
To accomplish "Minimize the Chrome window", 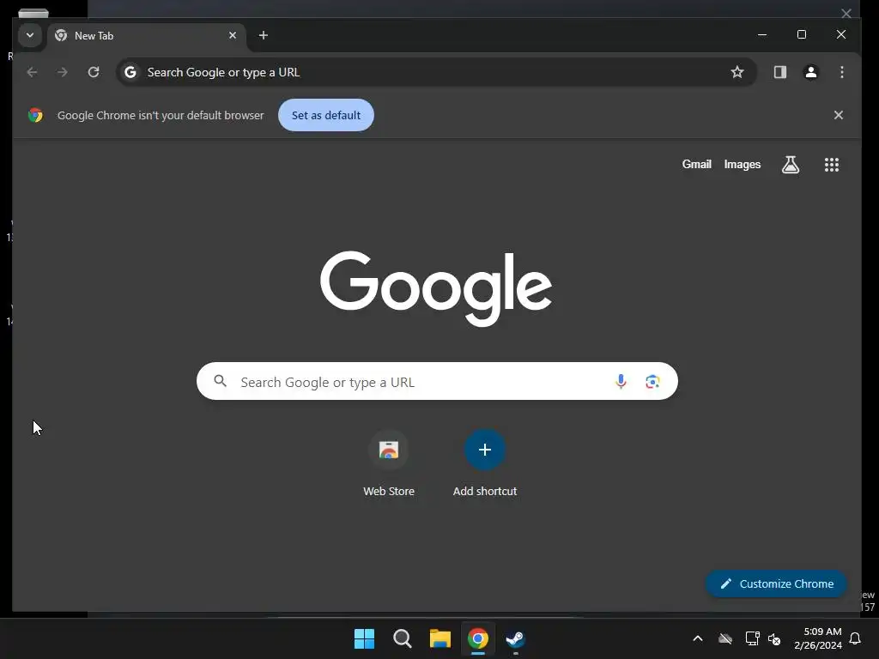I will 762,34.
